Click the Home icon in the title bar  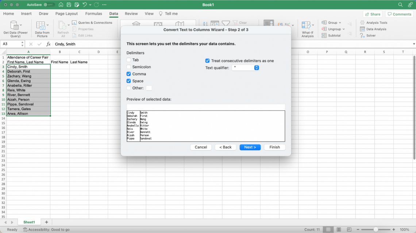(x=61, y=5)
